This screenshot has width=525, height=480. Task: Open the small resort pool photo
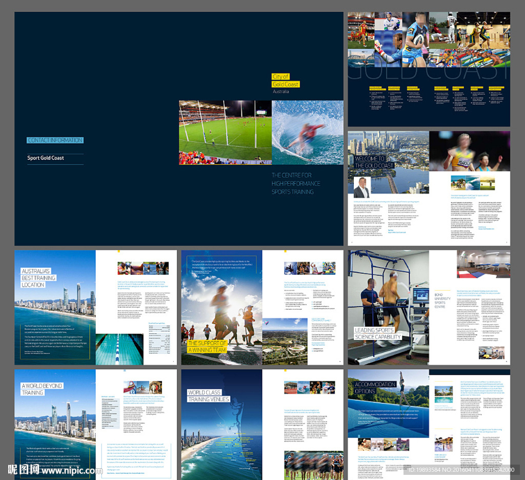click(443, 394)
